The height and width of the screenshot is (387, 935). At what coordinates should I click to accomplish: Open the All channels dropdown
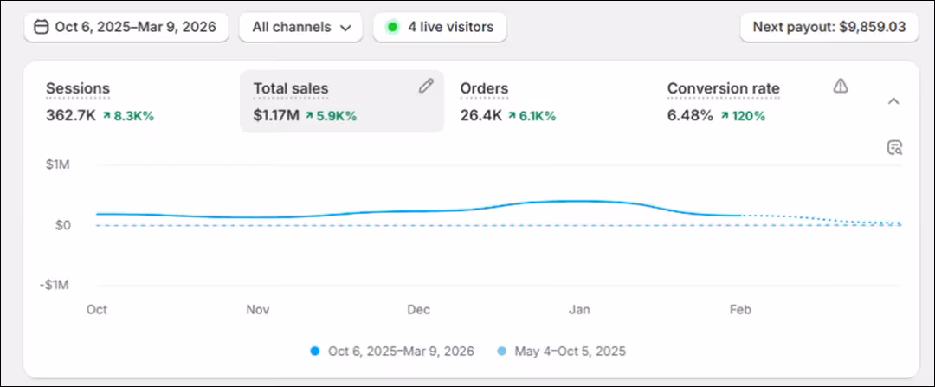click(x=300, y=28)
